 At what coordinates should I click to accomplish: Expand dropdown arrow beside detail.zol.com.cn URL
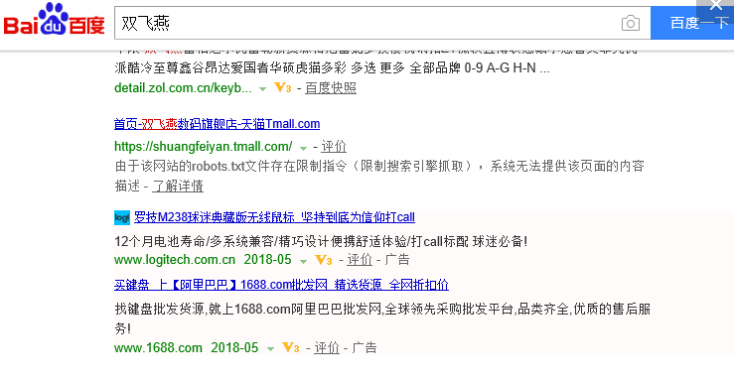(x=262, y=89)
